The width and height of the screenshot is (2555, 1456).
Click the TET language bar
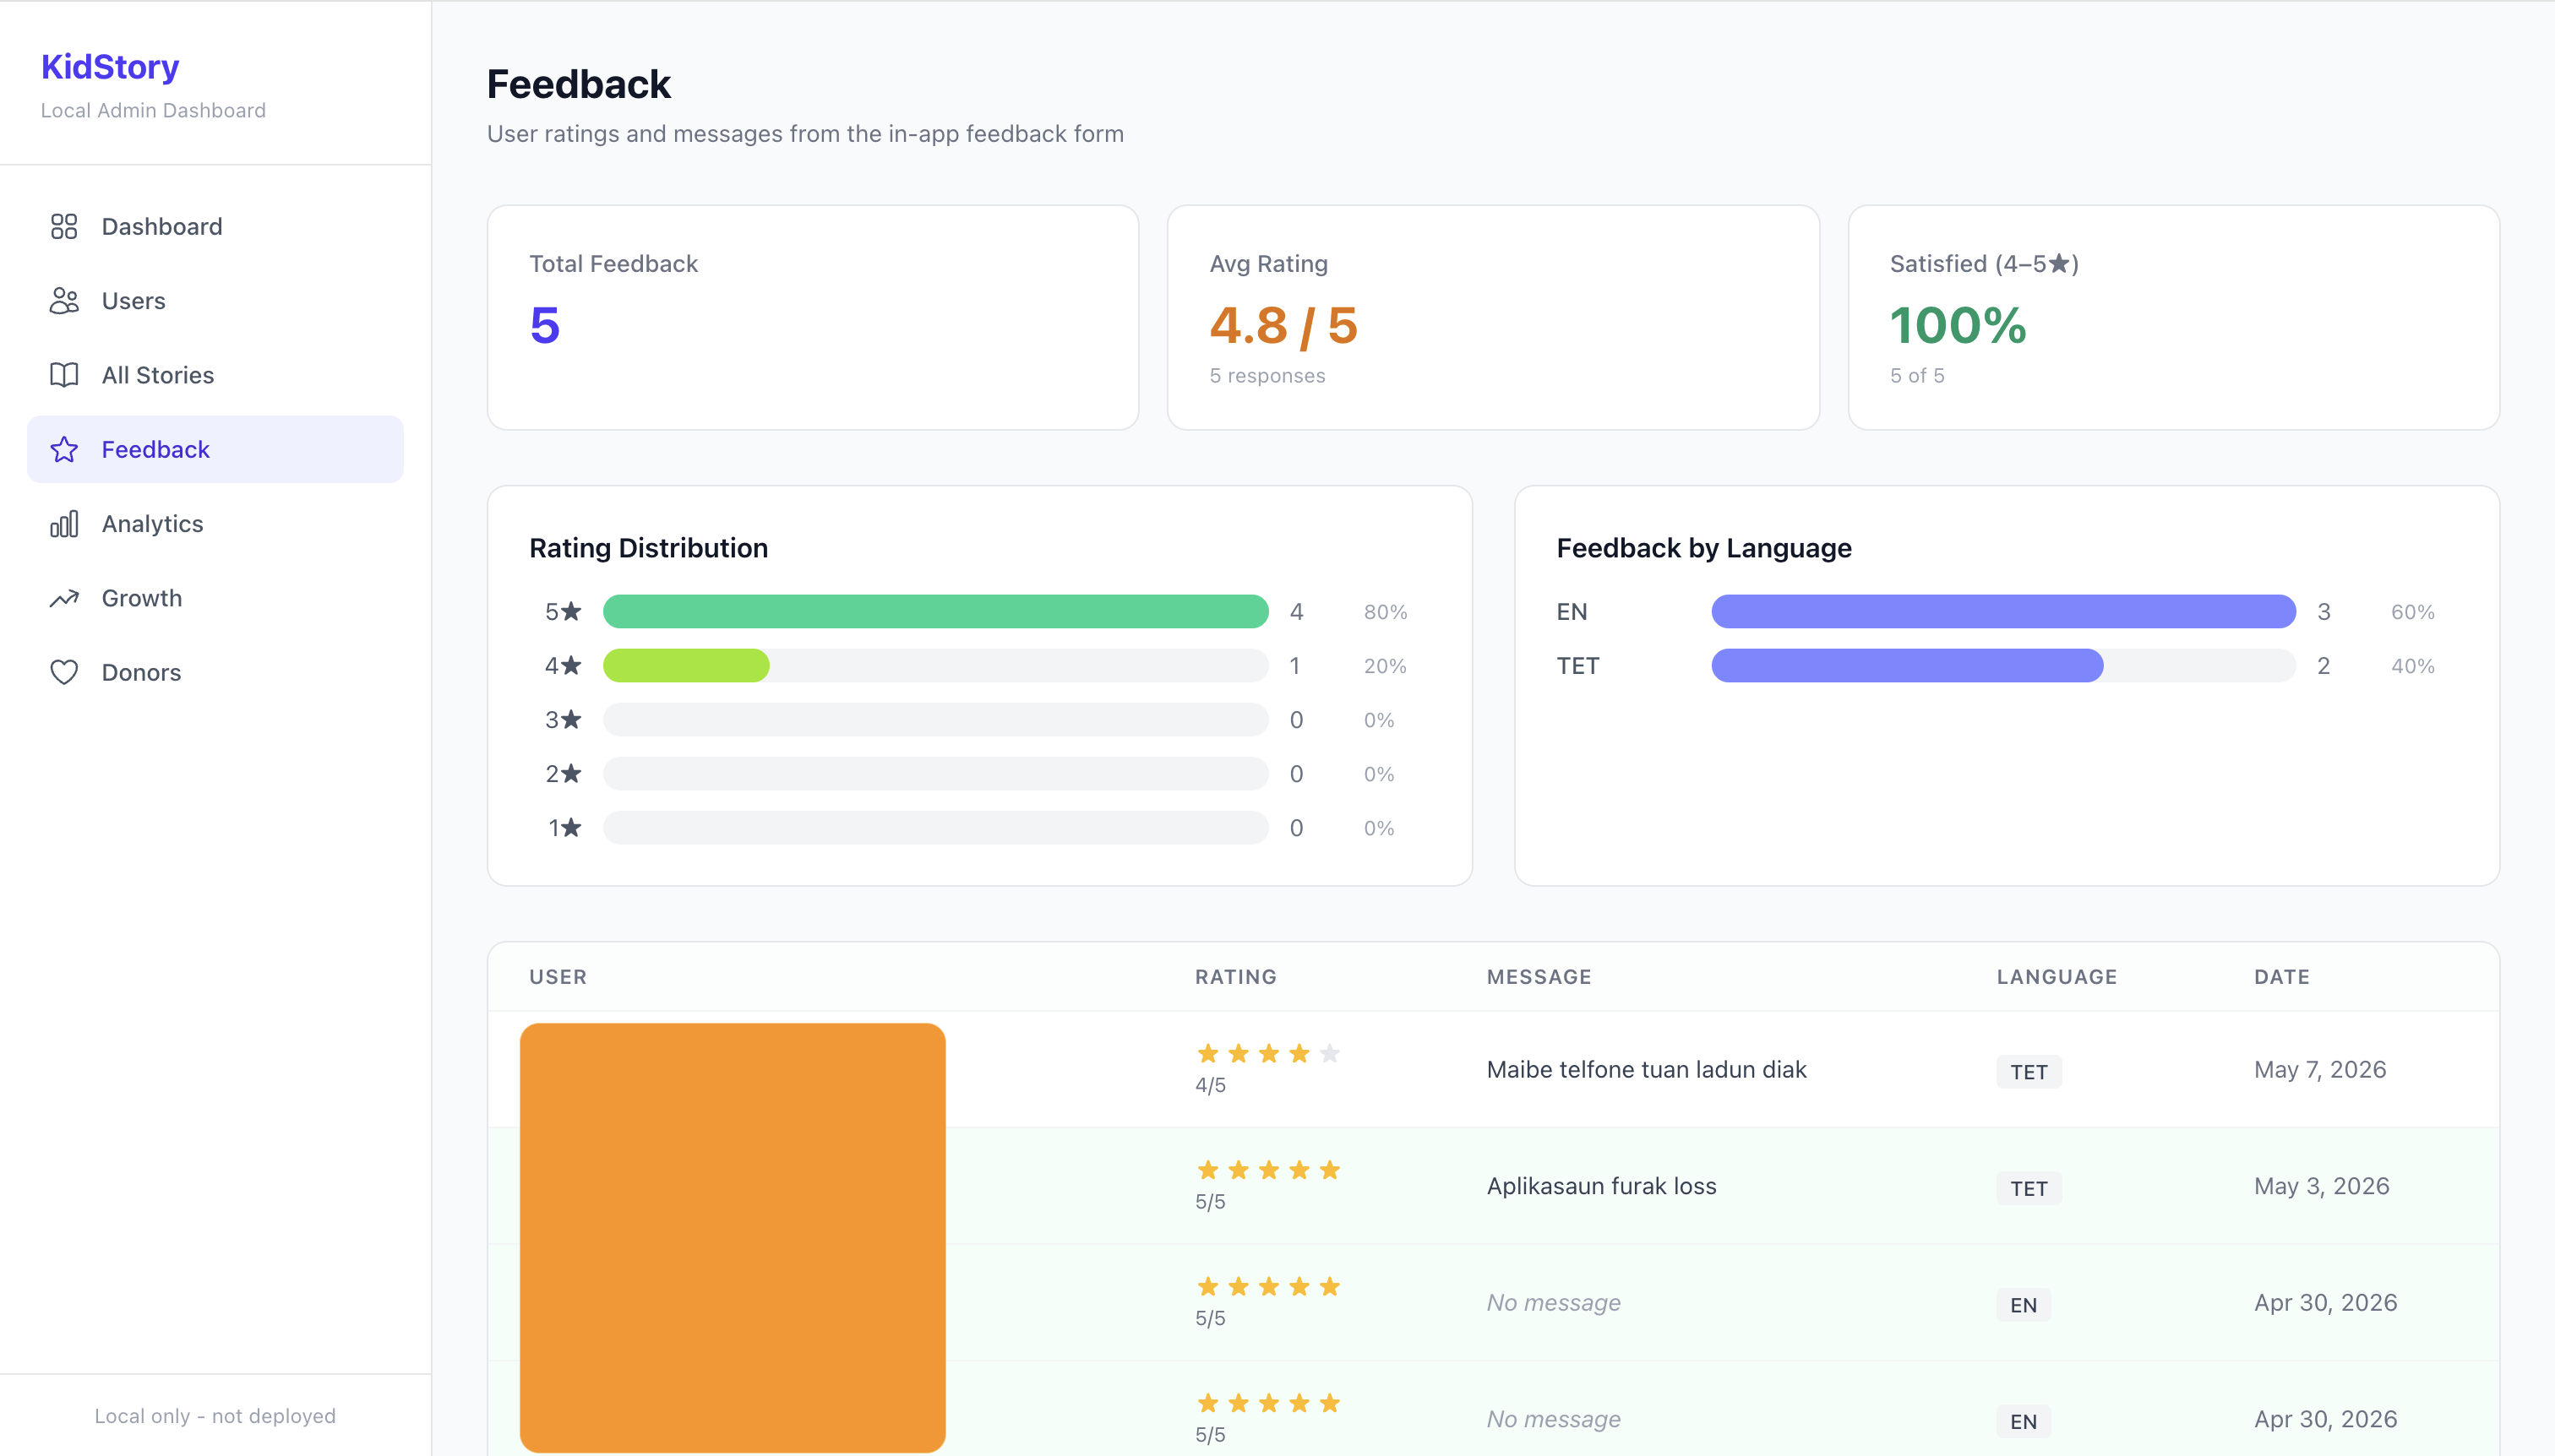coord(1907,666)
